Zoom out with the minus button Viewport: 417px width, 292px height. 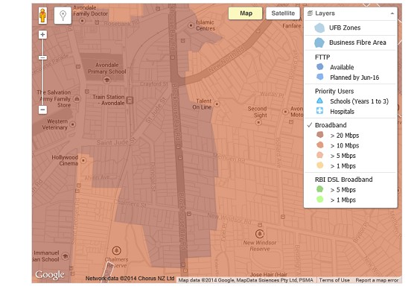42,110
